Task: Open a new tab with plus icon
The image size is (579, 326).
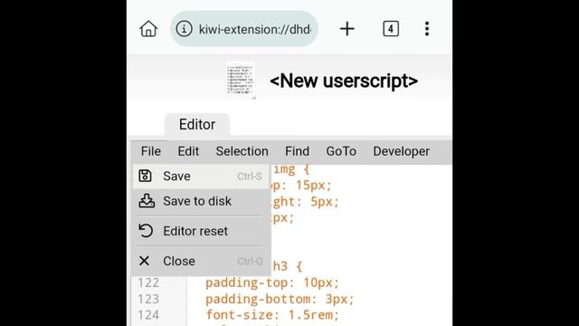Action: 347,29
